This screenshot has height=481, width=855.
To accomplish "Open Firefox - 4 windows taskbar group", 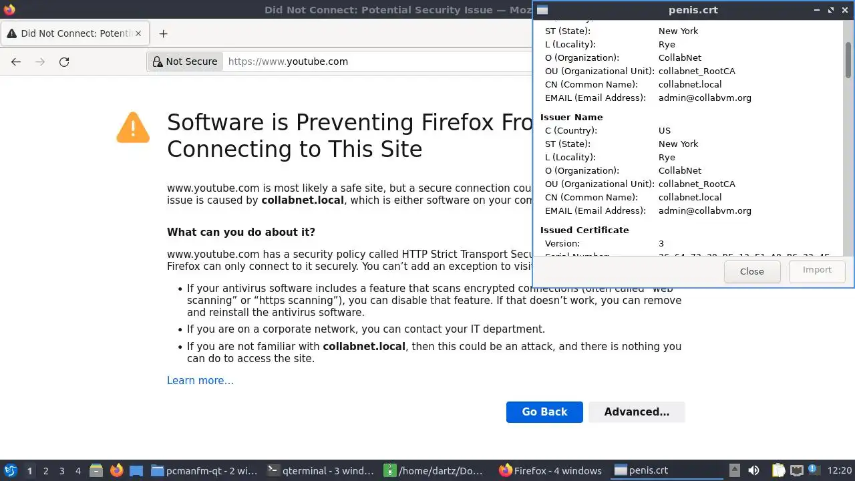I will tap(552, 470).
